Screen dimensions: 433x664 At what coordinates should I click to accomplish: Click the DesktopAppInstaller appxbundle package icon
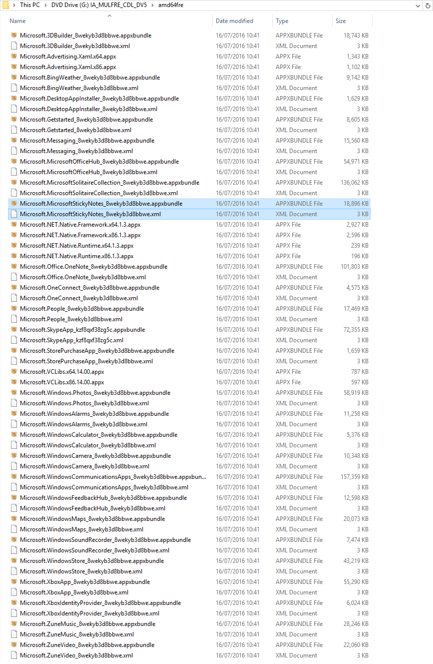click(x=14, y=99)
